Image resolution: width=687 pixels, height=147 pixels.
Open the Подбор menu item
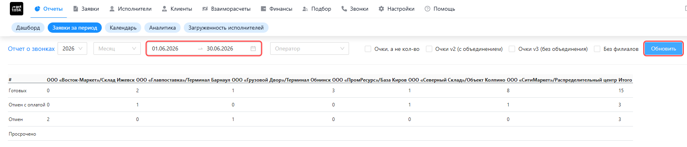pos(317,9)
